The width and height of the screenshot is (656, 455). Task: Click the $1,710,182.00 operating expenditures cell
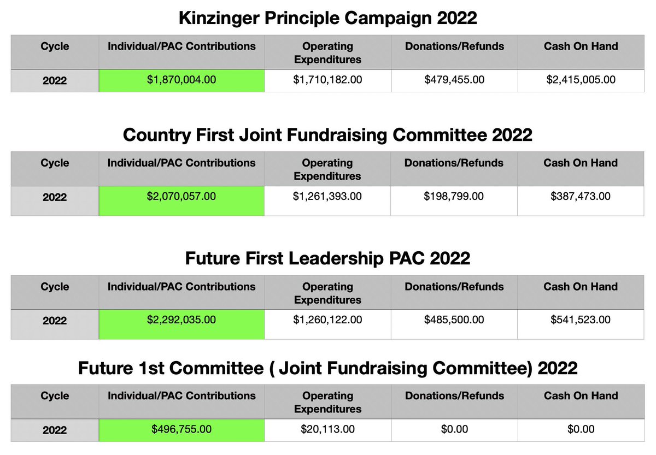327,80
